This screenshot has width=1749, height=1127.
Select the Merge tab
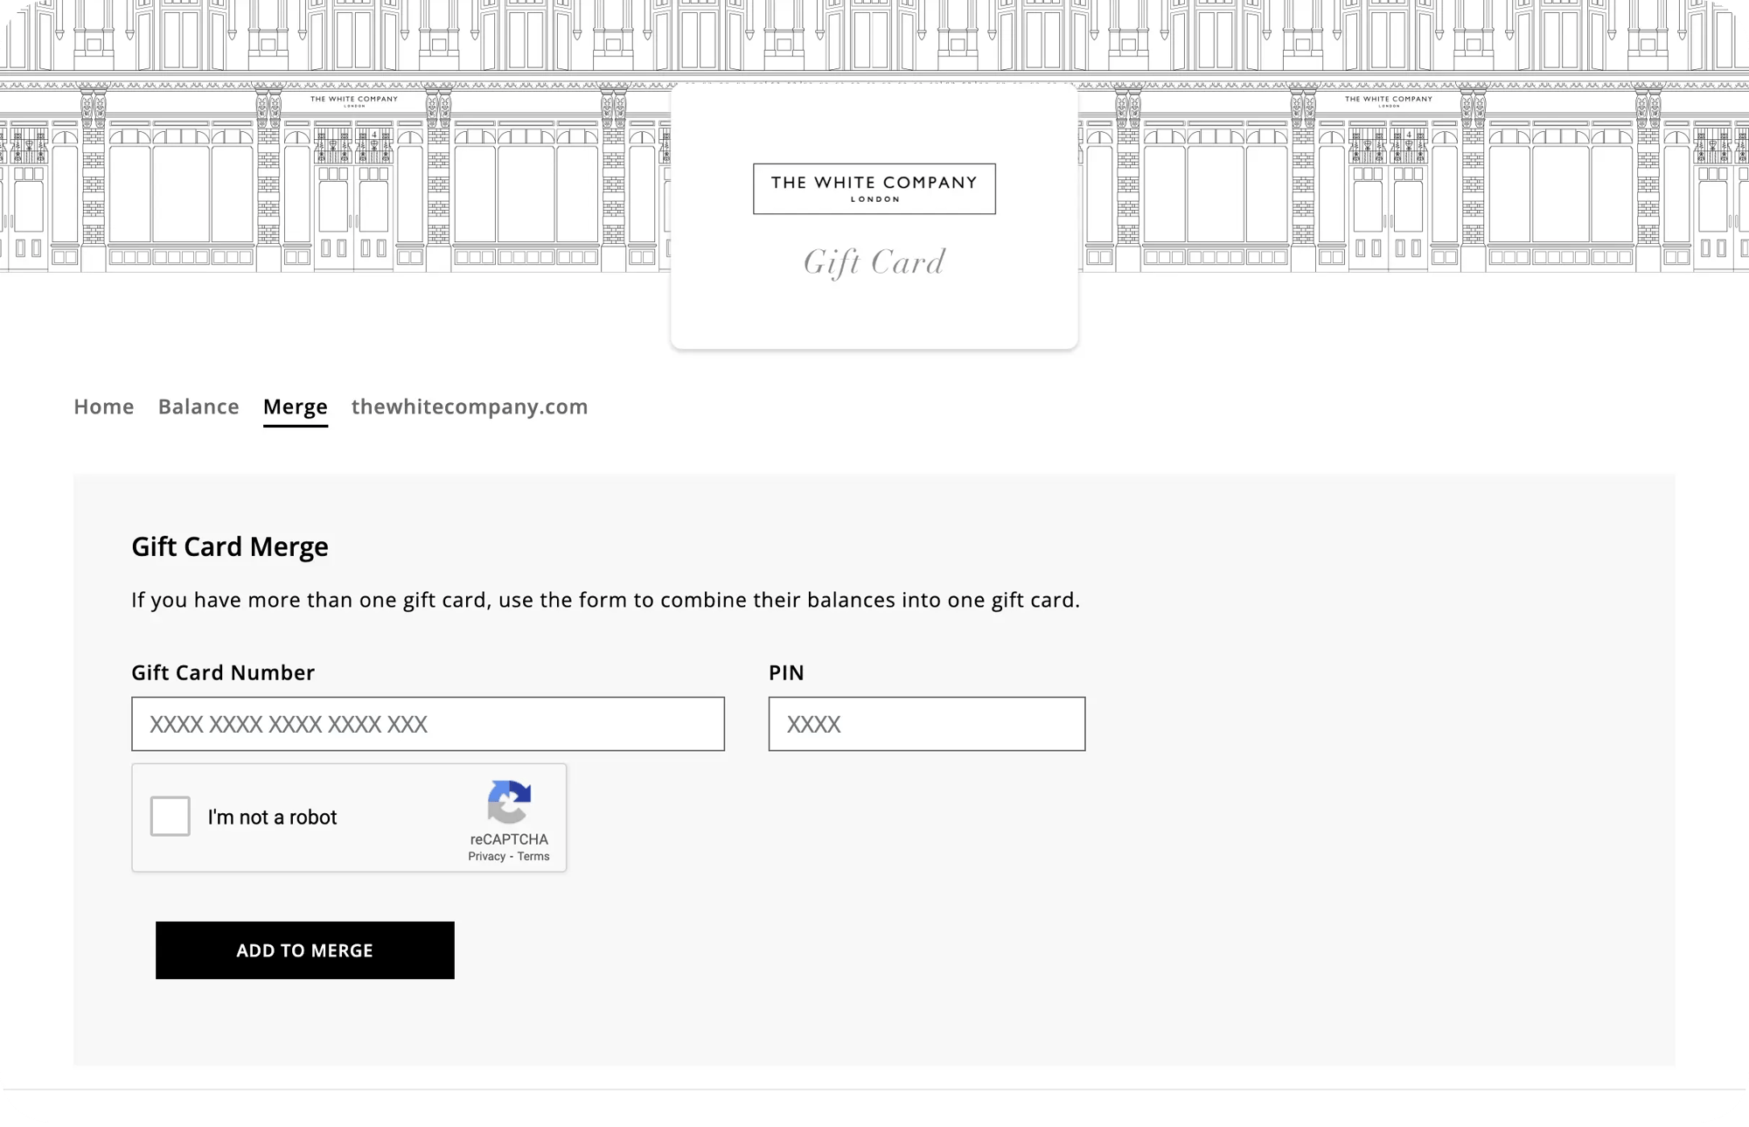(x=296, y=407)
